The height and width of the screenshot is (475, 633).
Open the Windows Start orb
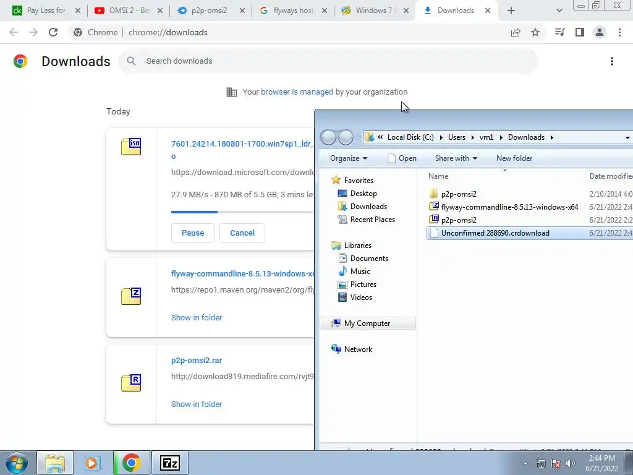(x=17, y=463)
